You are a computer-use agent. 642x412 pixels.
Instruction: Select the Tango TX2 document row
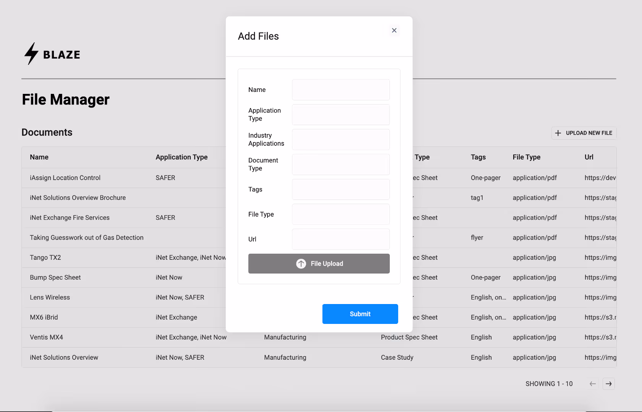(x=45, y=257)
